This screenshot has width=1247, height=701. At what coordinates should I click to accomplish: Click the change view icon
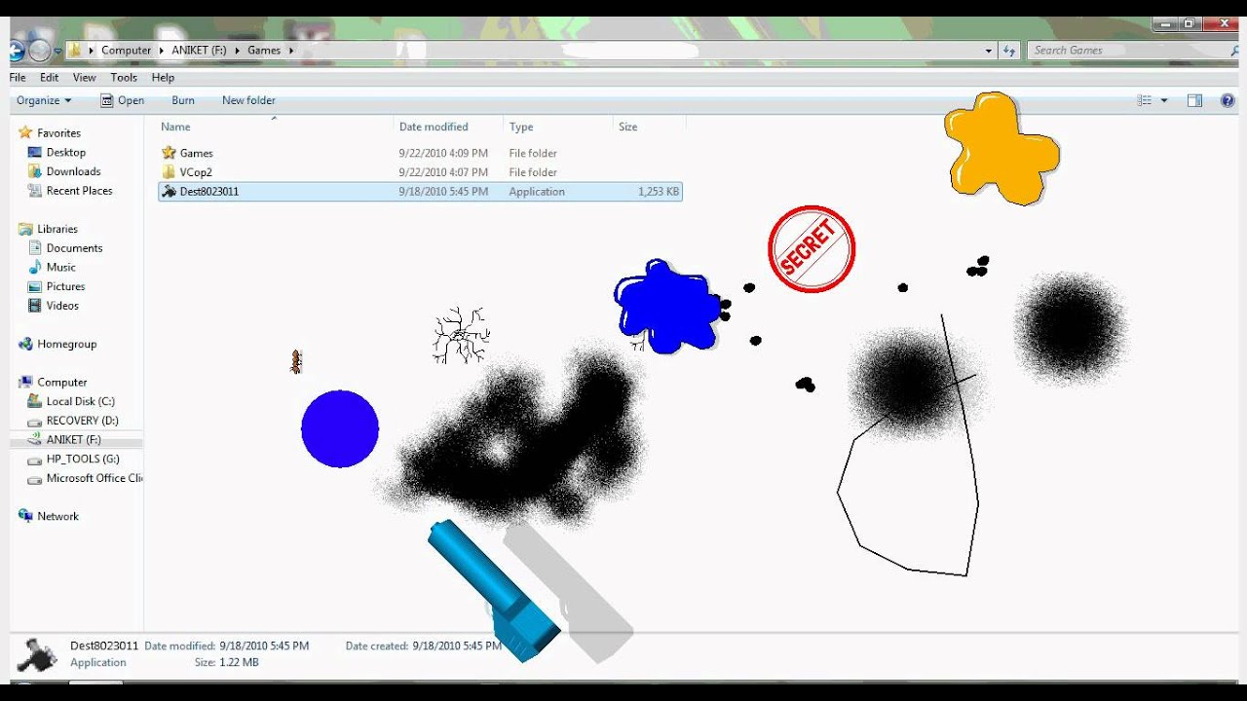click(x=1145, y=100)
